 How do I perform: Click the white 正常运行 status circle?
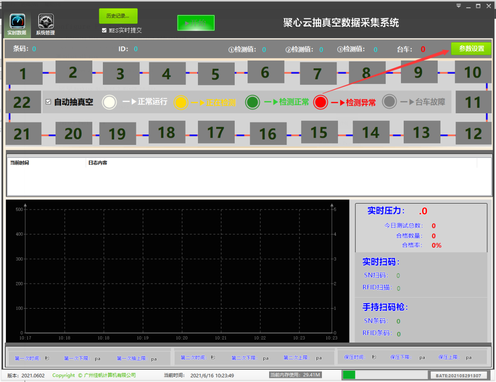tap(109, 102)
